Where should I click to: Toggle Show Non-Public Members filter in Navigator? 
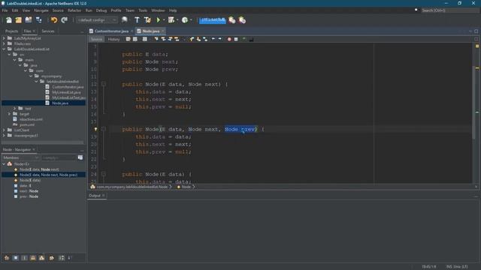pyautogui.click(x=33, y=258)
